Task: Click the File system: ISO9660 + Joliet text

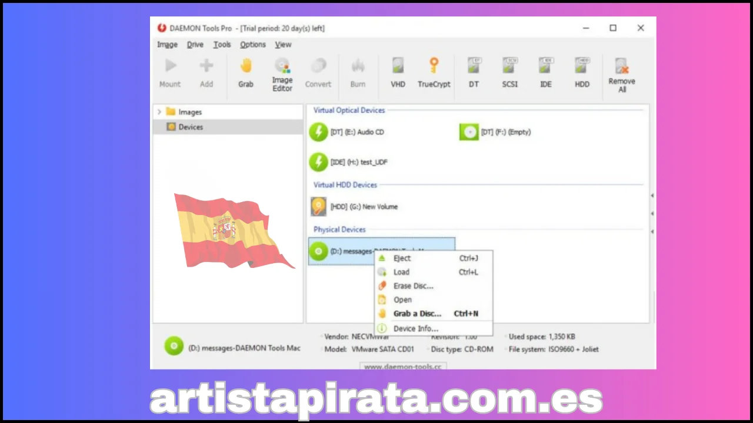Action: pyautogui.click(x=554, y=349)
